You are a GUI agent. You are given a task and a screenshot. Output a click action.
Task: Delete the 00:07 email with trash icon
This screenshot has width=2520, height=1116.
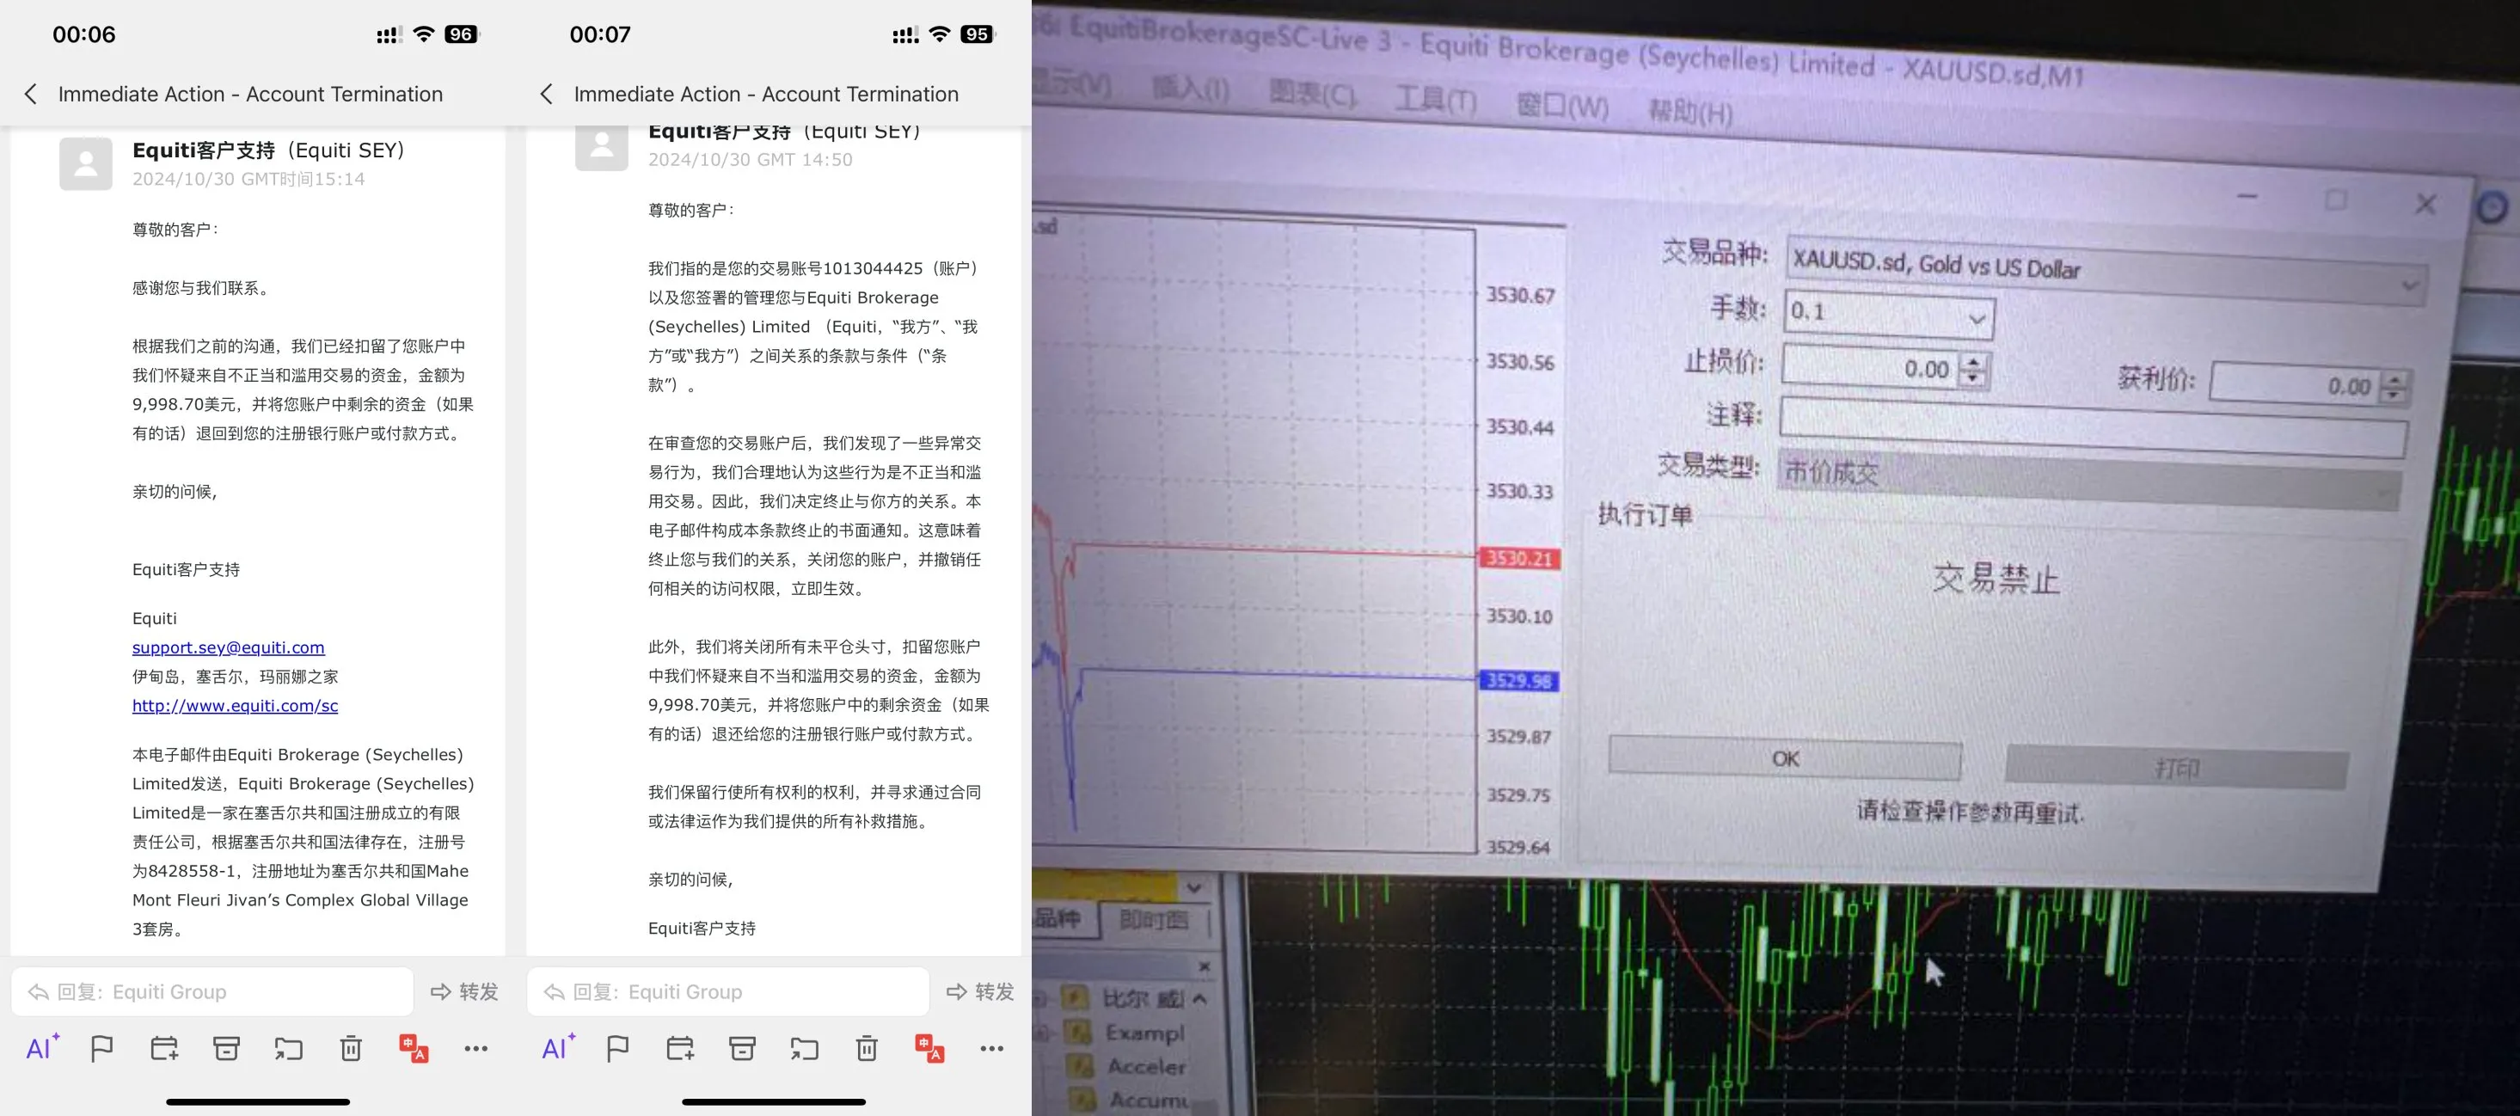(867, 1049)
